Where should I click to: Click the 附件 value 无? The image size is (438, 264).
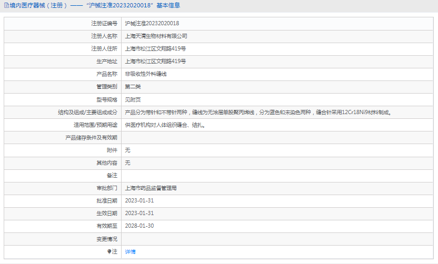pyautogui.click(x=127, y=150)
